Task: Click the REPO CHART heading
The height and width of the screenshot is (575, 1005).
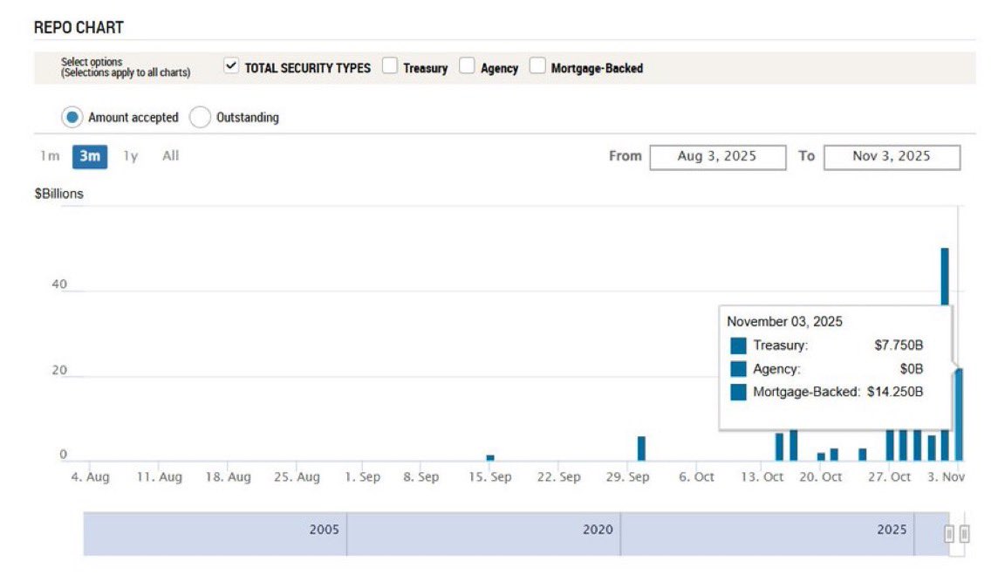Action: point(79,28)
